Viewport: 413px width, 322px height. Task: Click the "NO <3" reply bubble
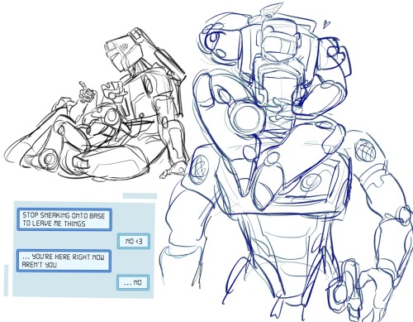click(x=134, y=241)
